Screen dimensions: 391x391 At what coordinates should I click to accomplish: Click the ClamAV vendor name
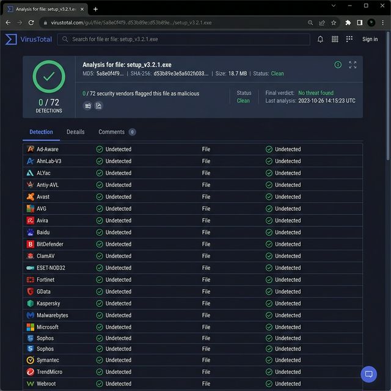pos(46,256)
